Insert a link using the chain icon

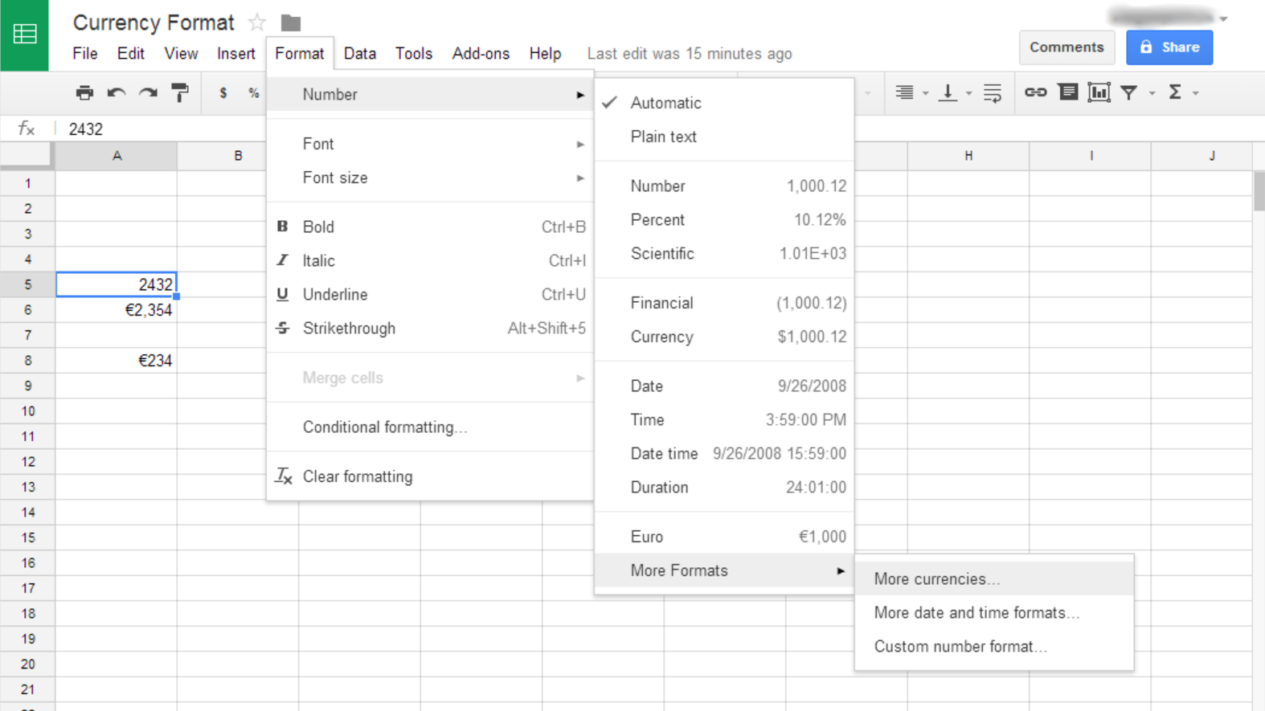[1035, 93]
